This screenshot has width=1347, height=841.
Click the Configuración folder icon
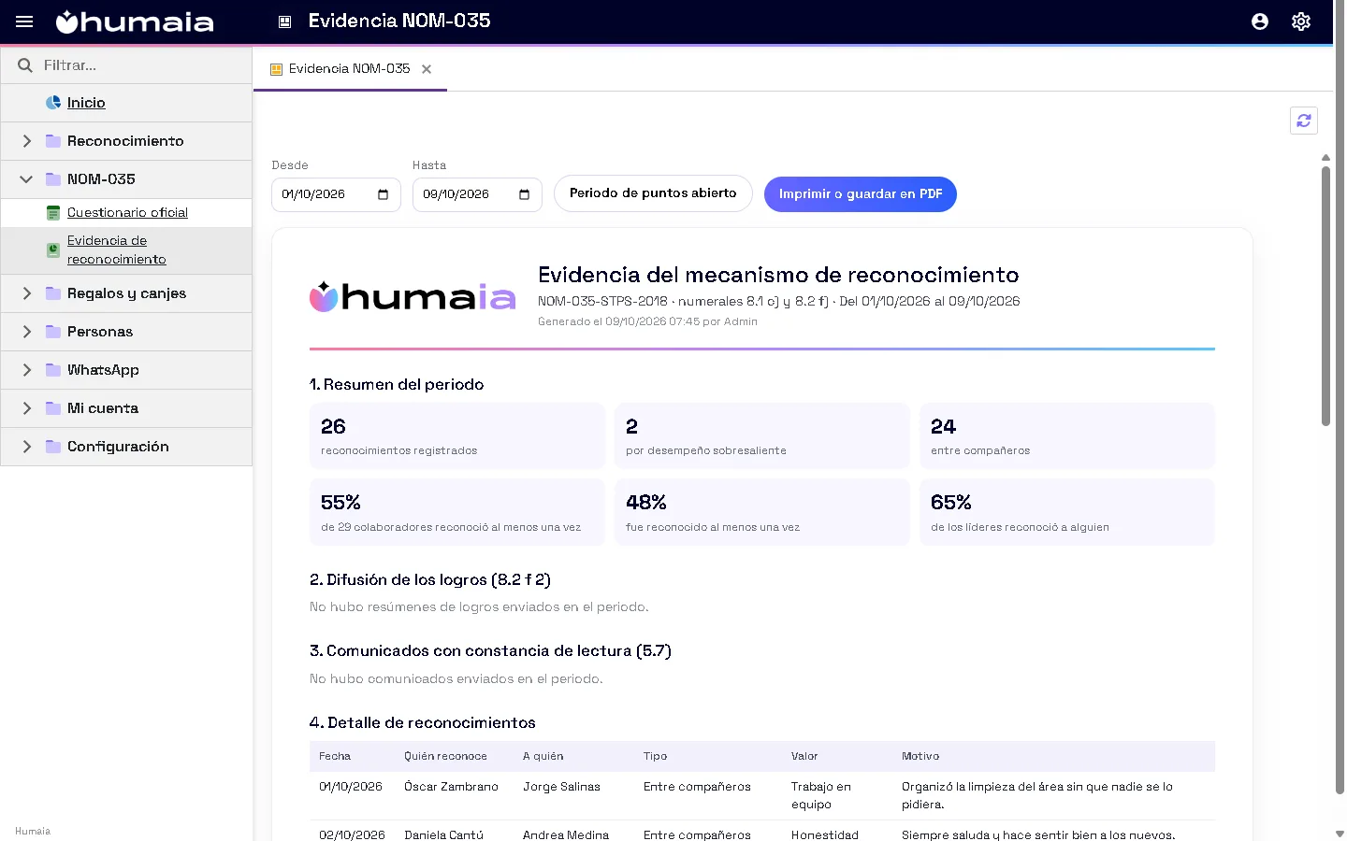pyautogui.click(x=53, y=447)
